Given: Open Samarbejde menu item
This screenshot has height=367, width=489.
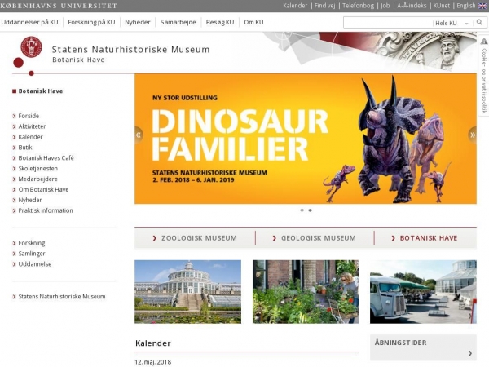Looking at the screenshot, I should point(178,22).
